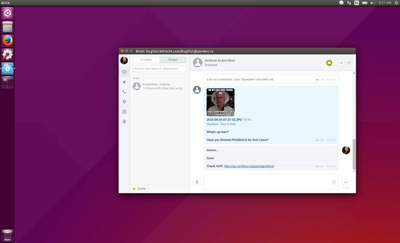
Task: Open the aur.archlinux.org brick link
Action: (x=249, y=166)
